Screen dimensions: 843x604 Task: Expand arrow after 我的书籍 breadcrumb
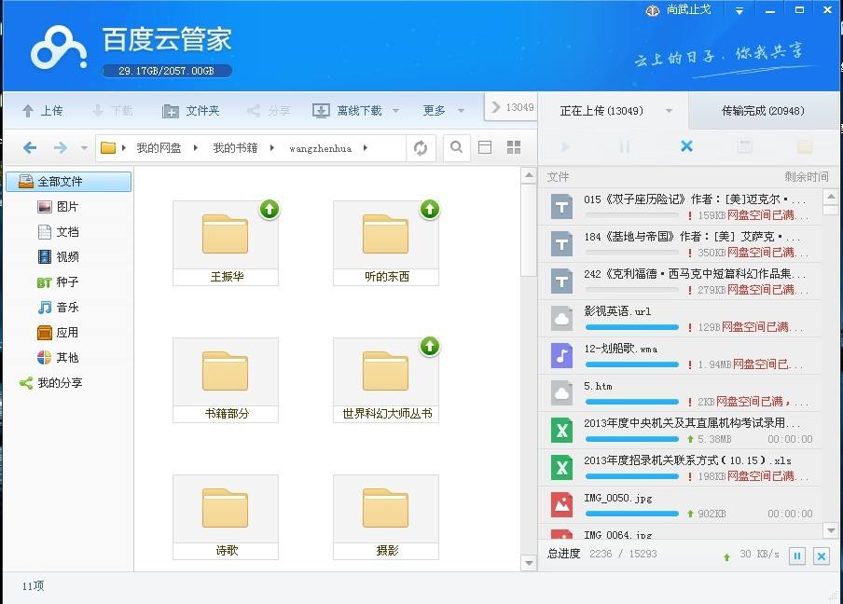point(272,148)
